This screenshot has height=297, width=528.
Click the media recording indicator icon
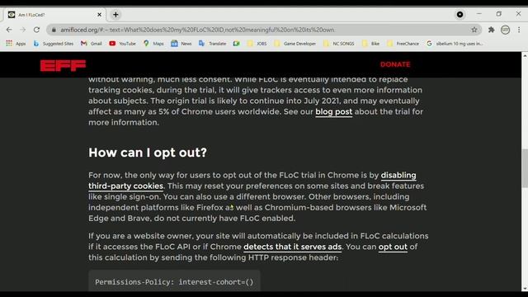coord(460,15)
